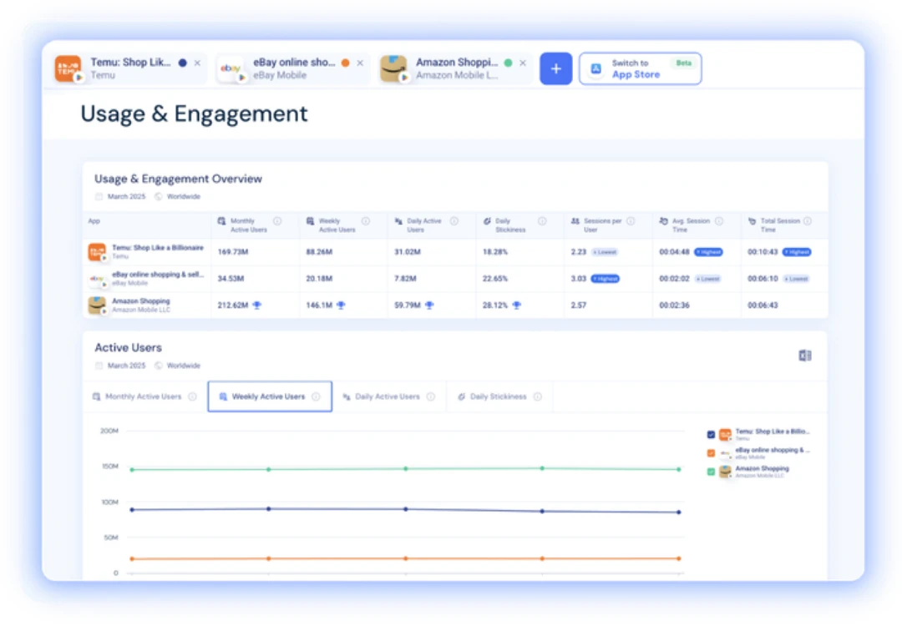
Task: Click the blue plus add-app button
Action: point(555,69)
